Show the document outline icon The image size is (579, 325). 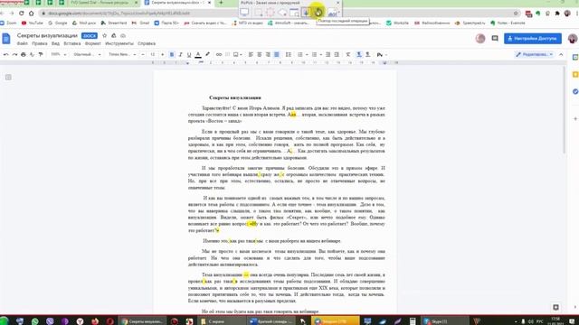tap(8, 77)
